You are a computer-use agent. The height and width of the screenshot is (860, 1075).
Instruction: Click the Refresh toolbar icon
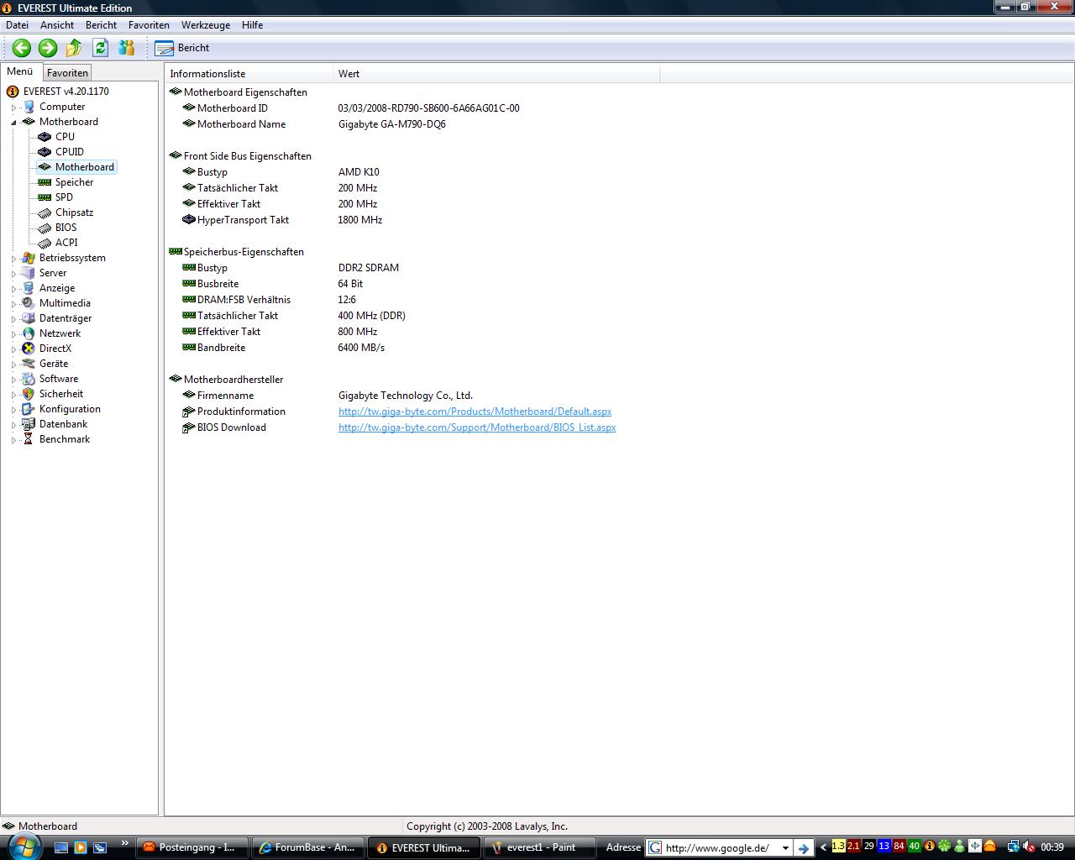coord(101,48)
